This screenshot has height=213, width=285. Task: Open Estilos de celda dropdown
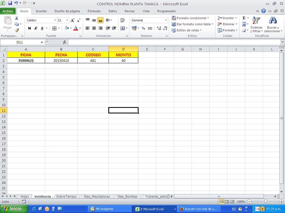click(x=187, y=30)
